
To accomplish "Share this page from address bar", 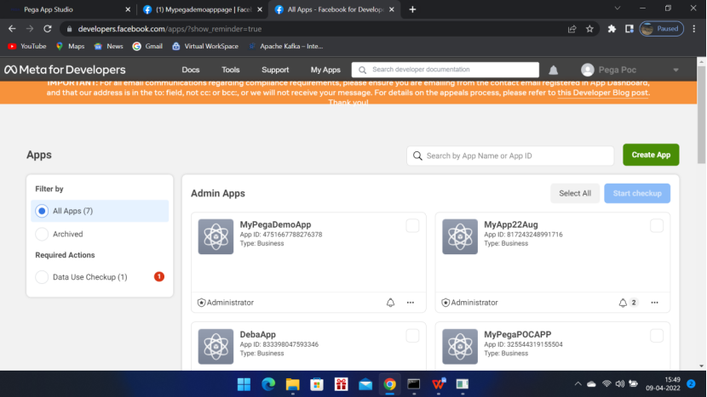I will pyautogui.click(x=572, y=29).
